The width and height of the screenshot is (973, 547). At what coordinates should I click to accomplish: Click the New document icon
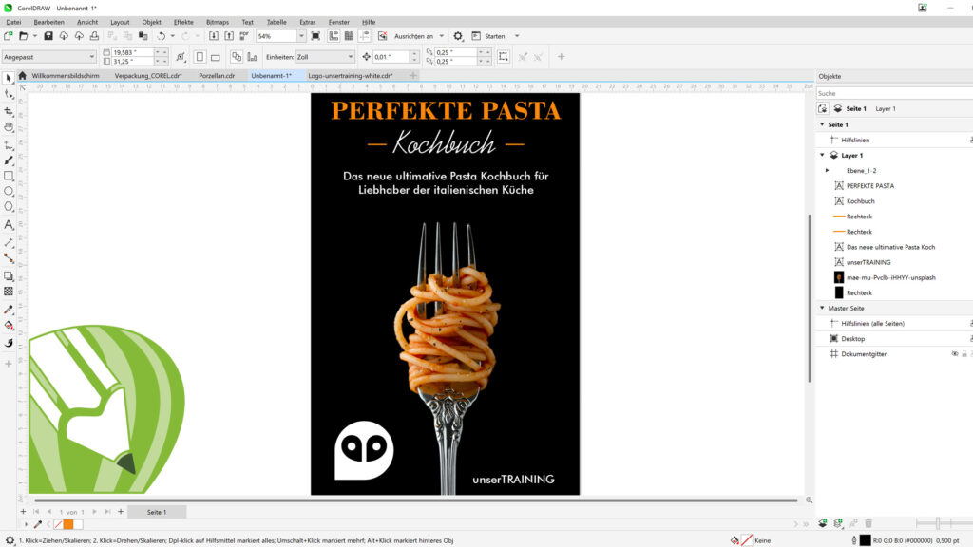point(8,36)
